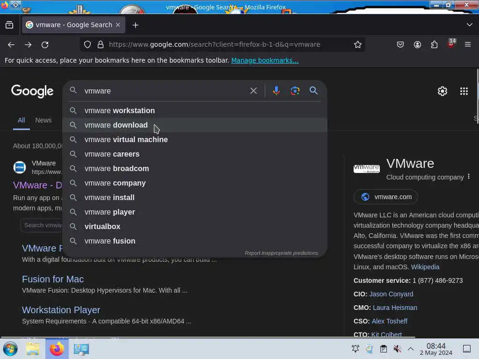479x359 pixels.
Task: Click inside the vmware search text field
Action: coord(165,91)
